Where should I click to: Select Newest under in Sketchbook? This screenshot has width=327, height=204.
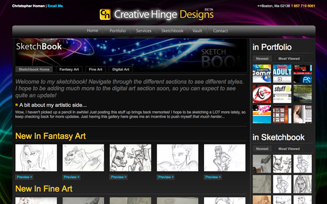(x=262, y=149)
